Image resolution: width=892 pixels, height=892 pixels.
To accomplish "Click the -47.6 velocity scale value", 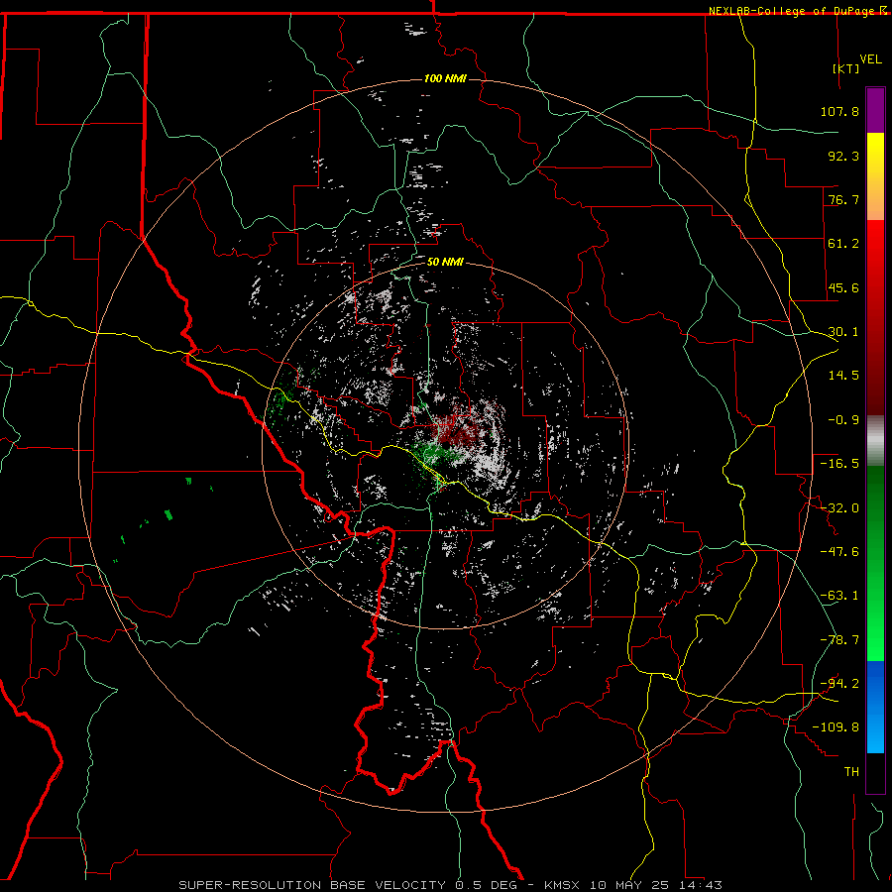I will (x=839, y=552).
